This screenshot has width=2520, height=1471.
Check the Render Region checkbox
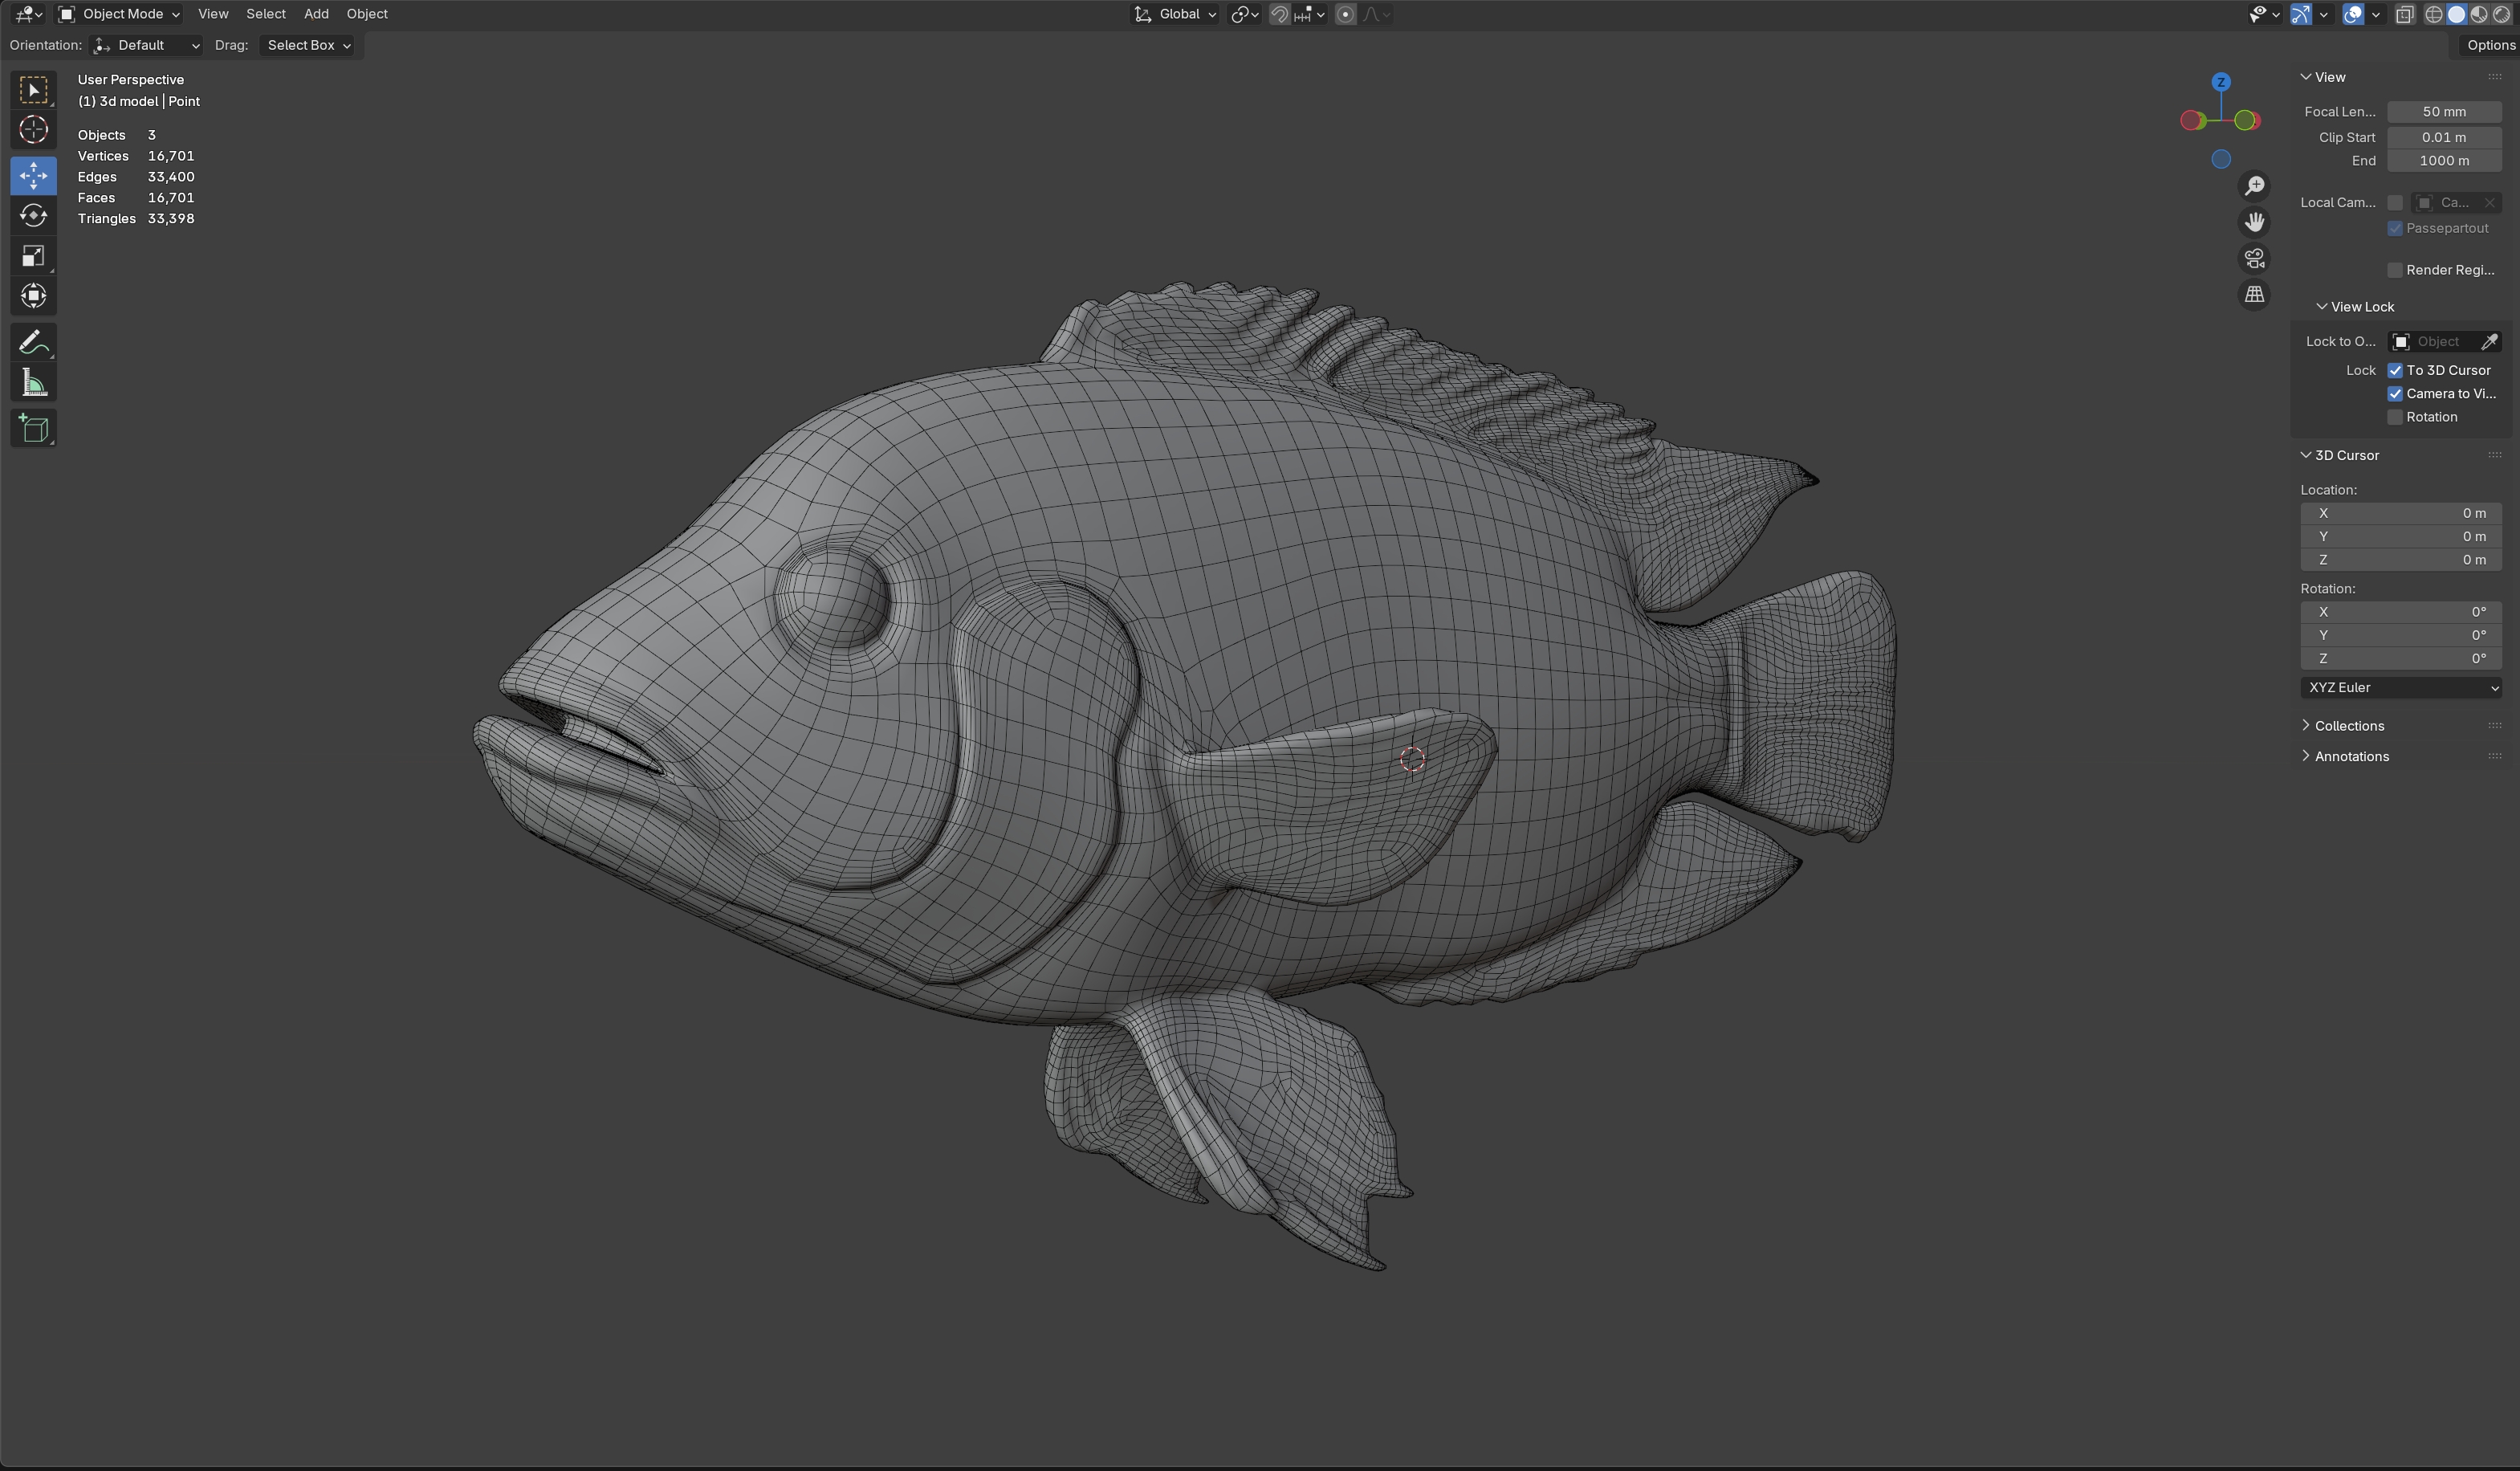[2395, 270]
